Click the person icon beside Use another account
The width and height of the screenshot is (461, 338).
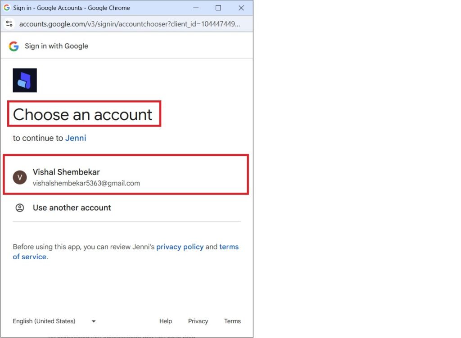coord(20,207)
